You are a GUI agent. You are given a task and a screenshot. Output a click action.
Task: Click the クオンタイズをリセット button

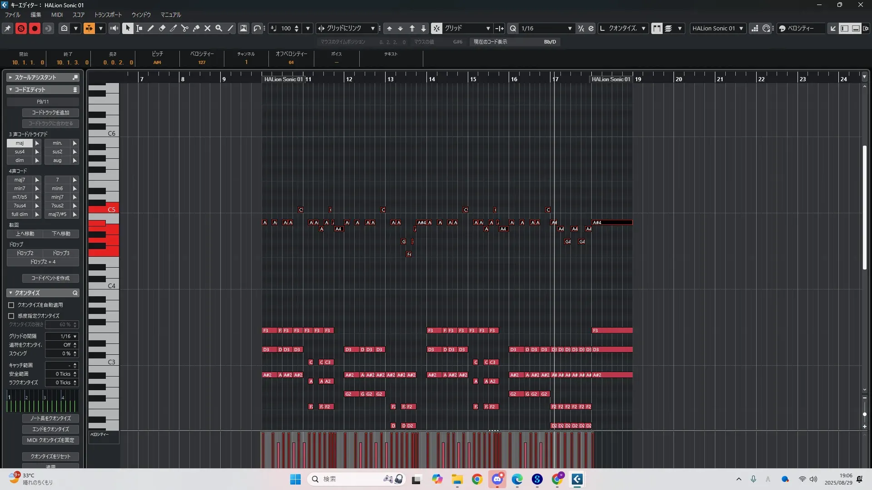[x=50, y=456]
